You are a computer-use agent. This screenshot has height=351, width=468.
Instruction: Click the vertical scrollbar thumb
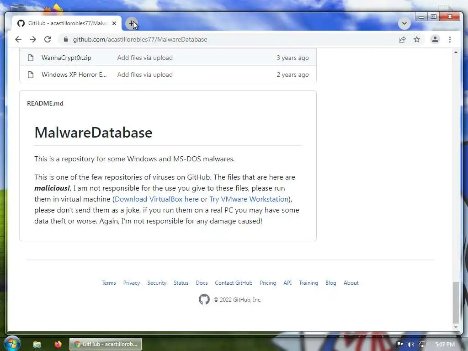456,302
